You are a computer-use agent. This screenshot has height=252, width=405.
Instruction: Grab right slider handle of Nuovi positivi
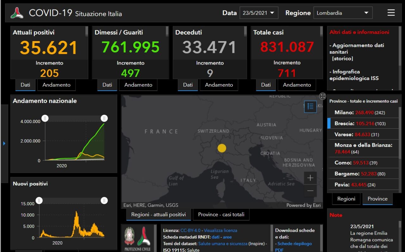(104, 200)
